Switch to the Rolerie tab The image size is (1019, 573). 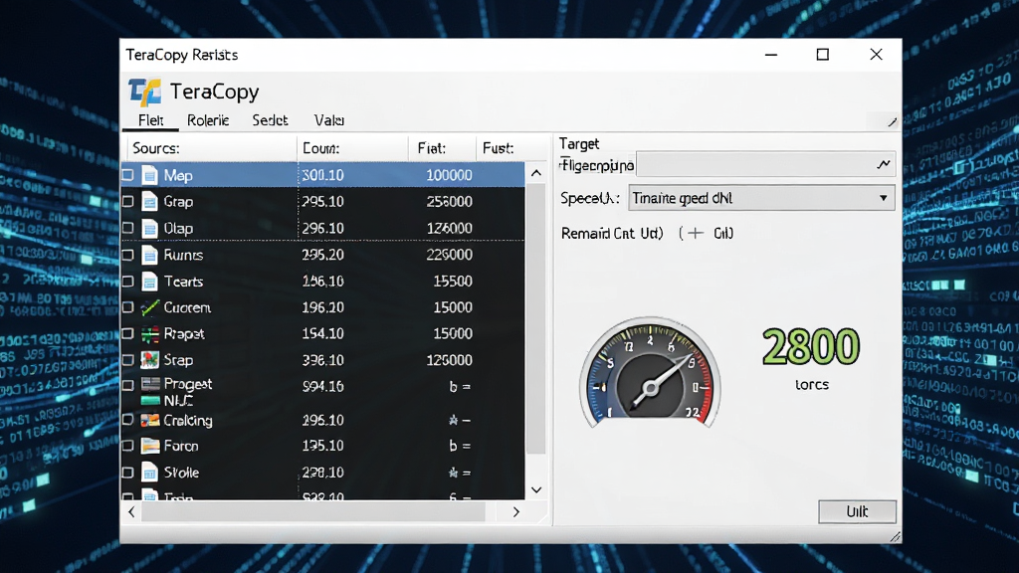pyautogui.click(x=208, y=120)
